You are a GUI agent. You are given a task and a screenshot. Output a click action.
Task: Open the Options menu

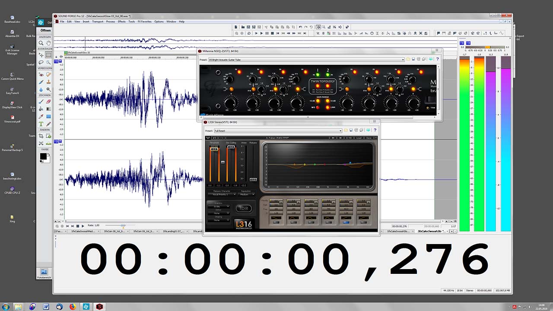159,21
